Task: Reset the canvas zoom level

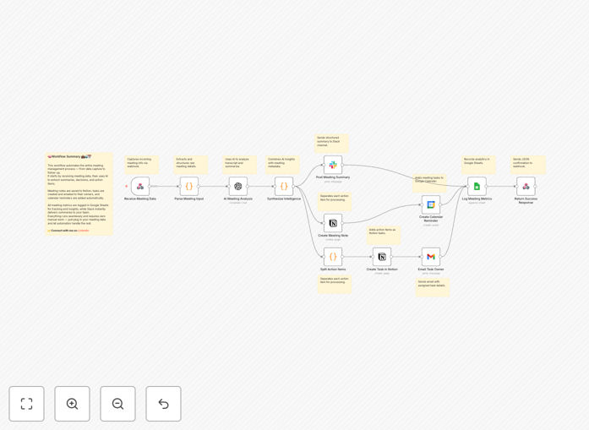Action: pos(163,404)
